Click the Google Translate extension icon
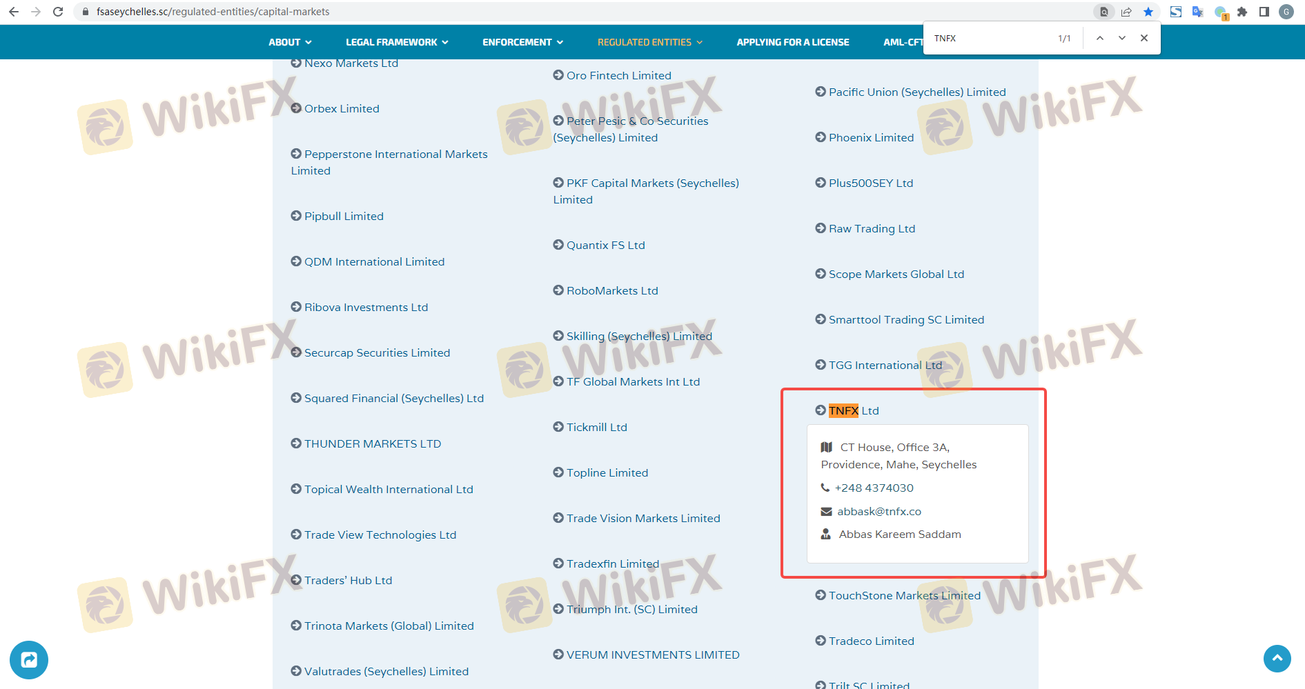1305x689 pixels. (x=1198, y=12)
